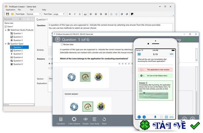The image size is (203, 133).
Task: Click first Document panel toolbar icon
Action: pos(20,19)
